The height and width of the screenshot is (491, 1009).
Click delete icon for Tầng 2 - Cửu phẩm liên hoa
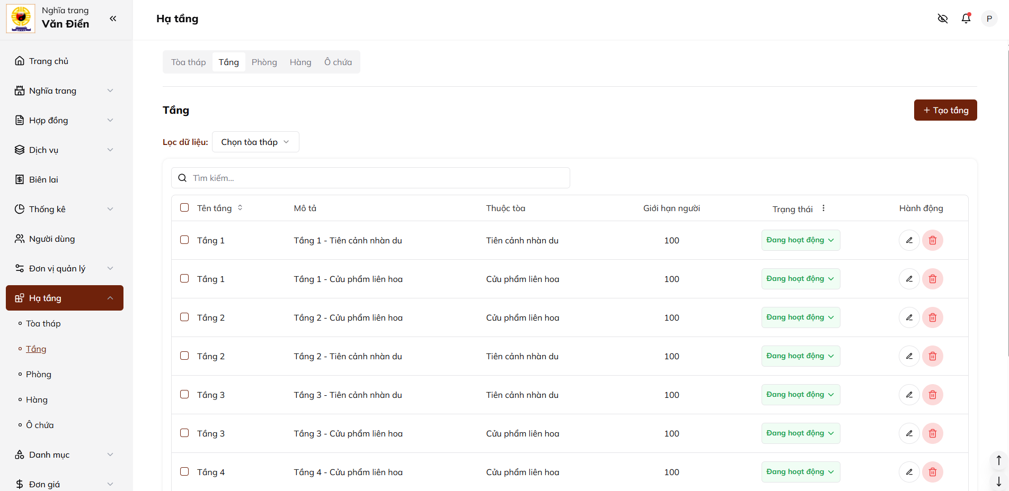click(932, 317)
